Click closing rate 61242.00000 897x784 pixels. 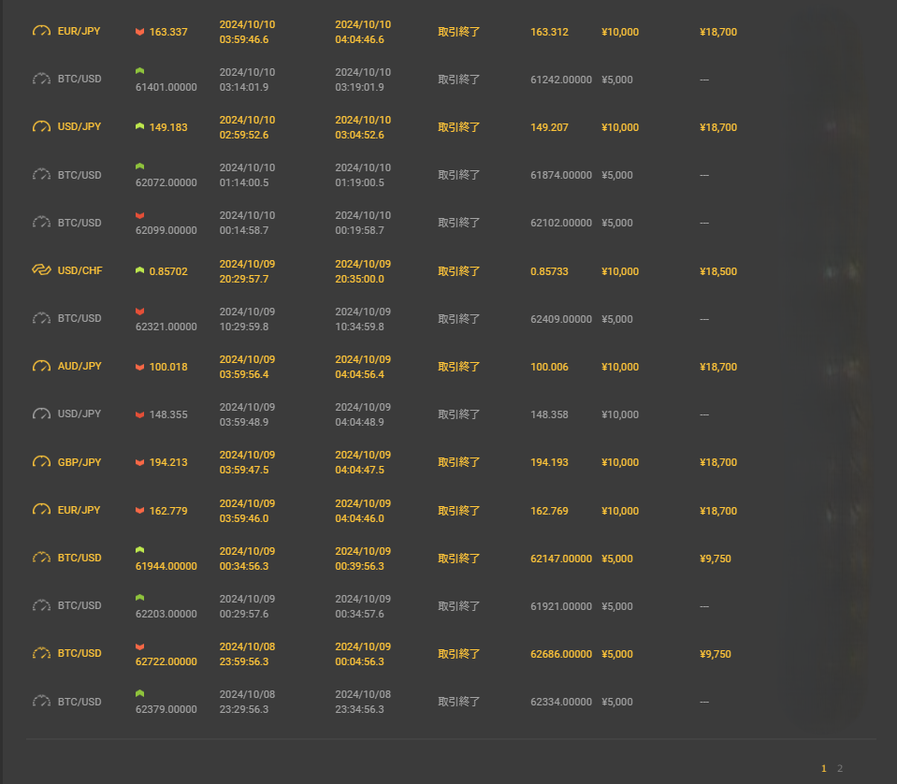click(x=561, y=80)
